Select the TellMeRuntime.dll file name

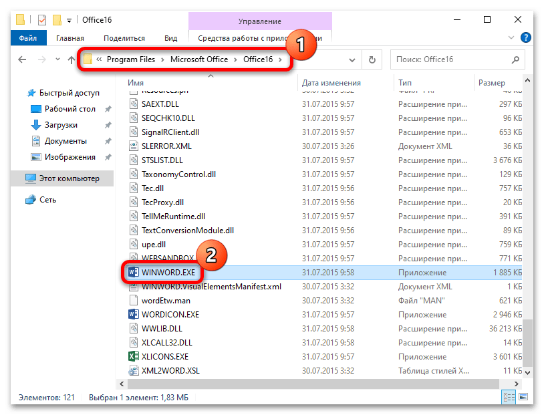click(174, 216)
